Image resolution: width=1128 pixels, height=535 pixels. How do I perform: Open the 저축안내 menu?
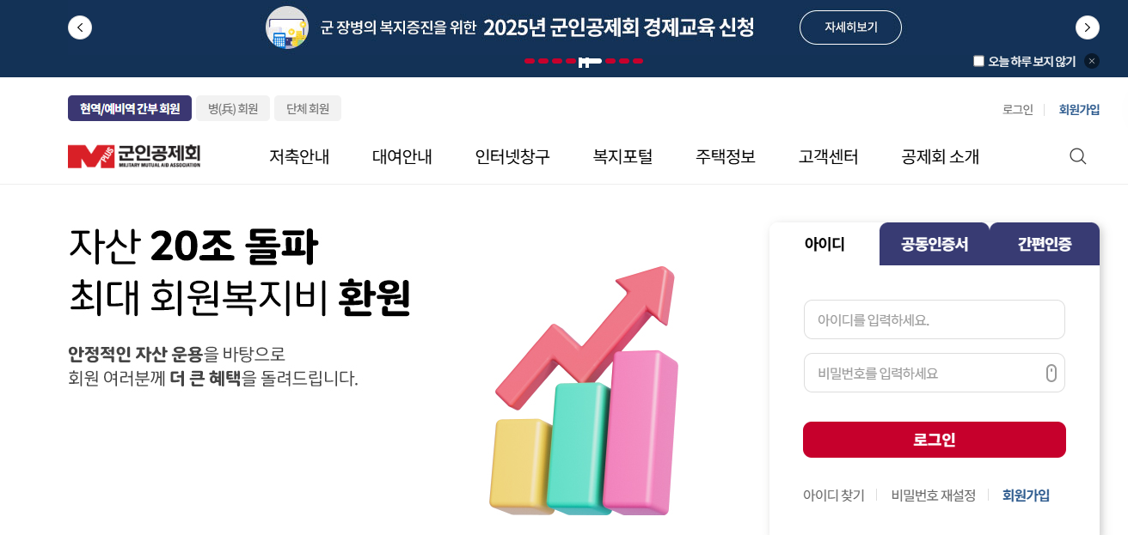299,156
